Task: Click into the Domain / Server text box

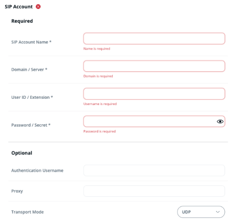Action: tap(154, 66)
